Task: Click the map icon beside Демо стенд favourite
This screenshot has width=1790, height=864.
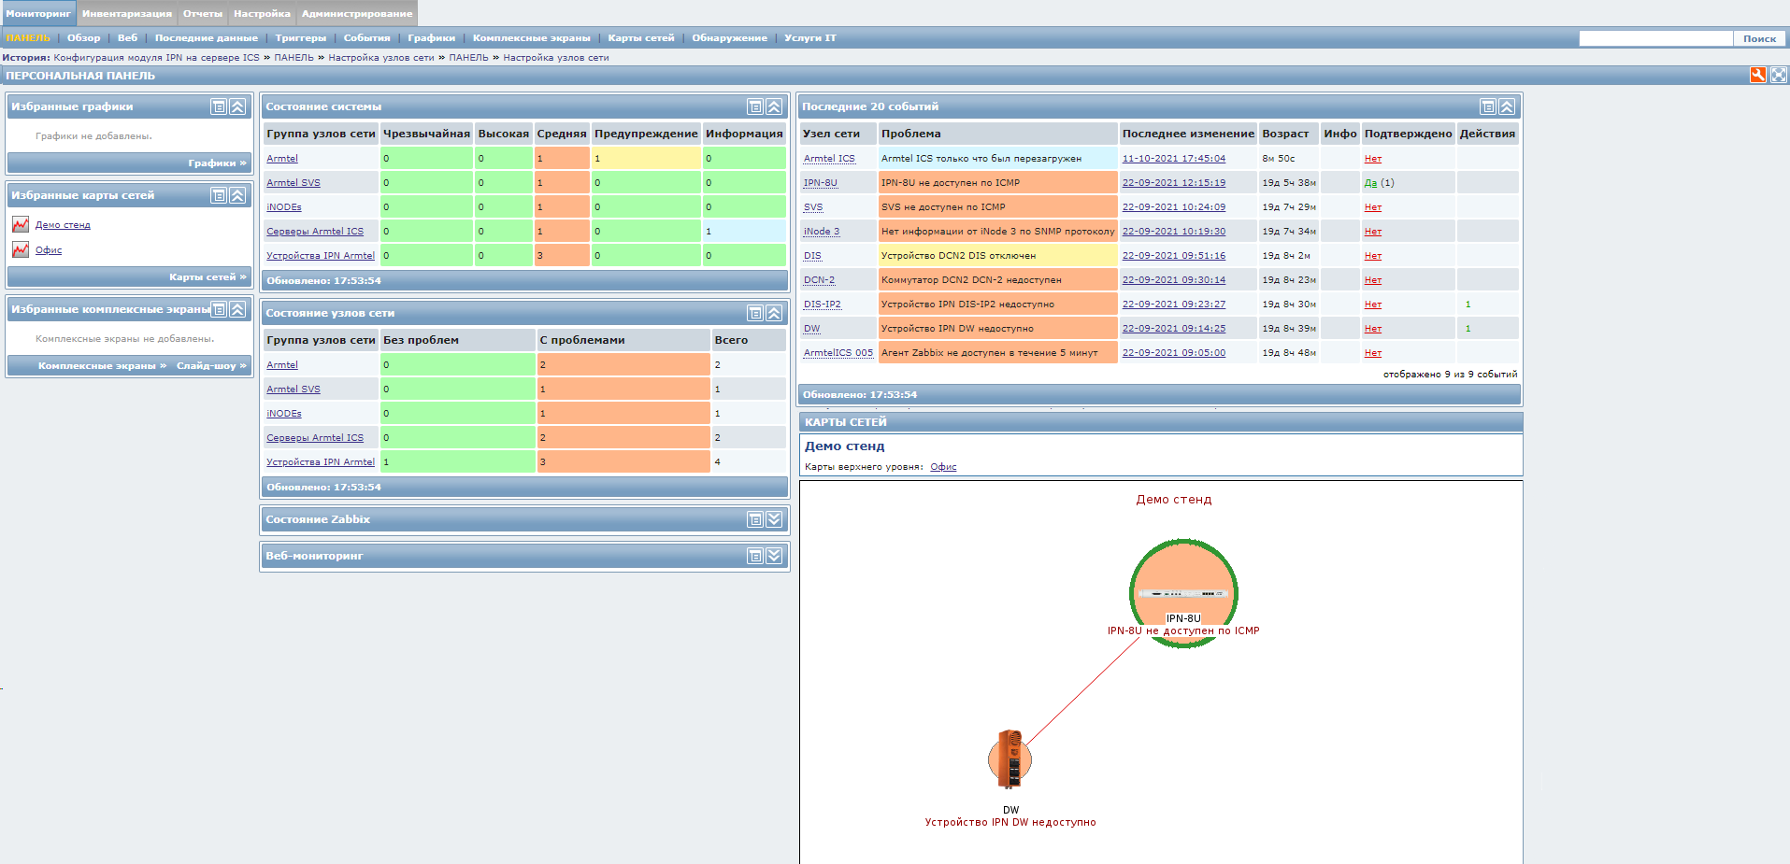Action: click(21, 224)
